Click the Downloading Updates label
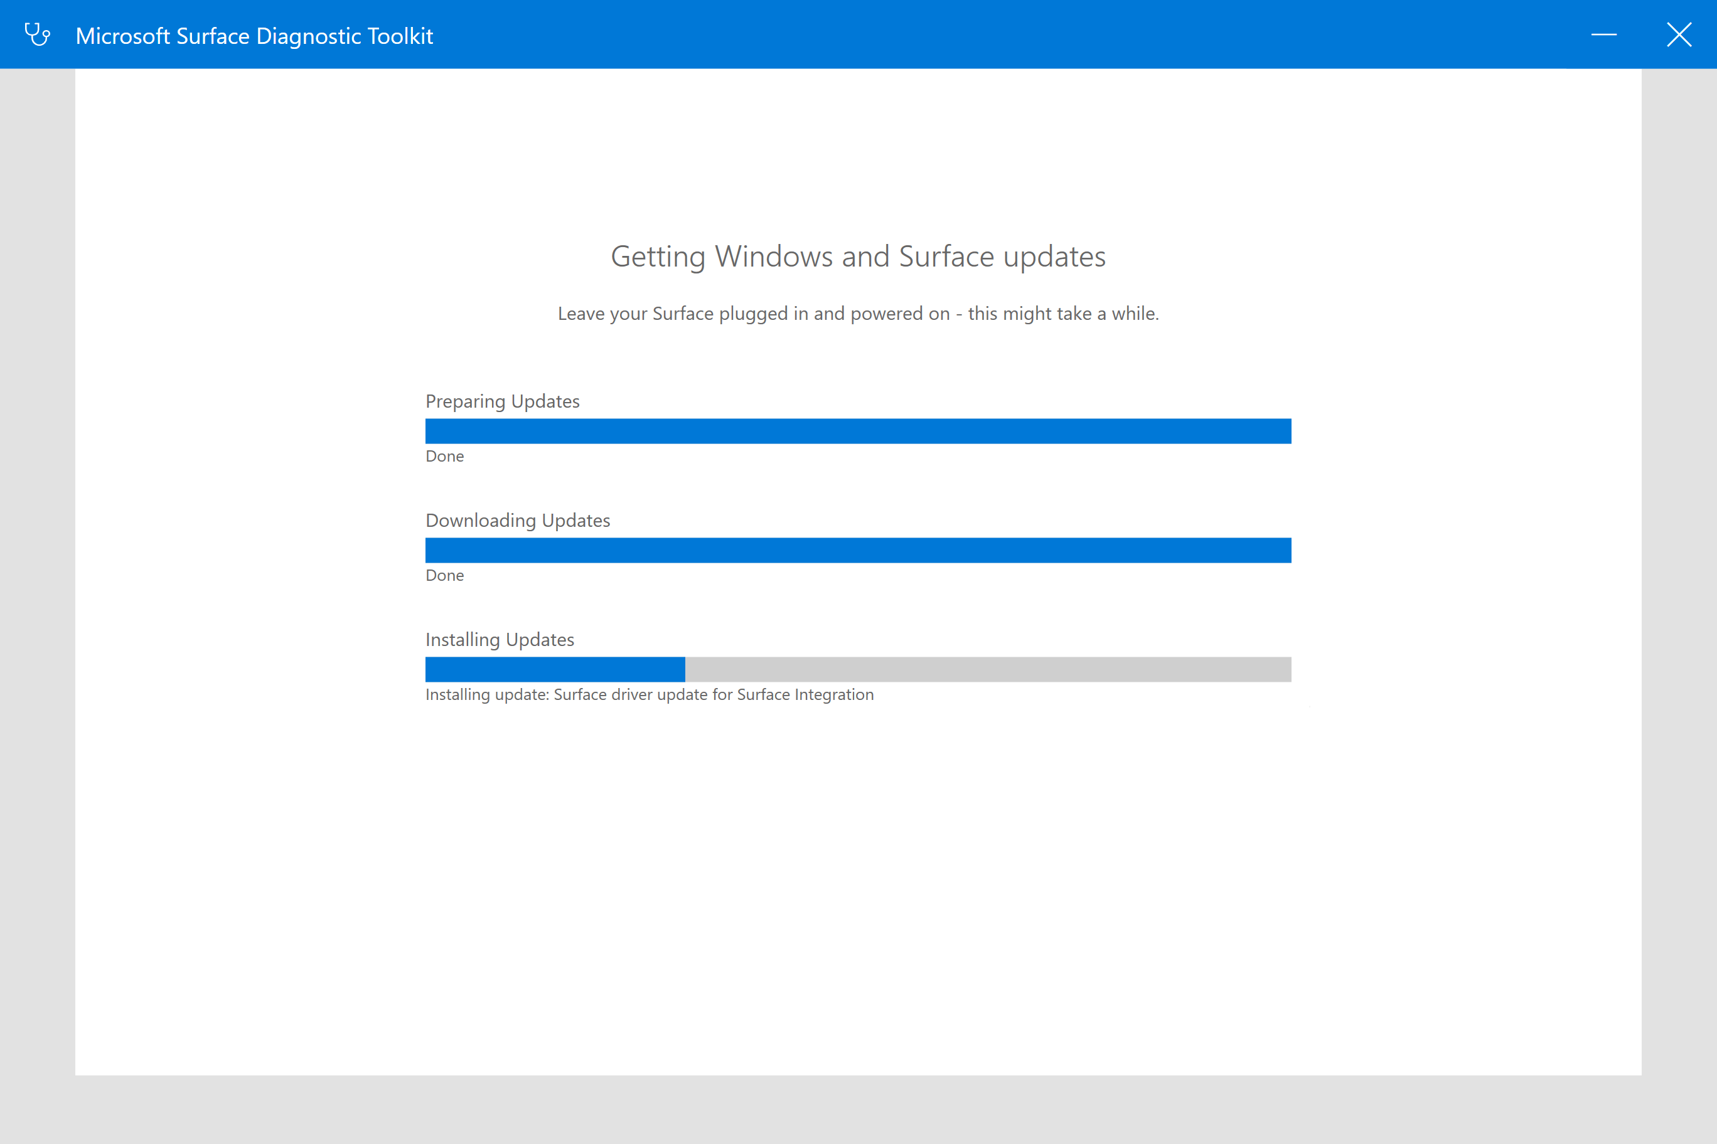The width and height of the screenshot is (1717, 1144). click(x=518, y=520)
